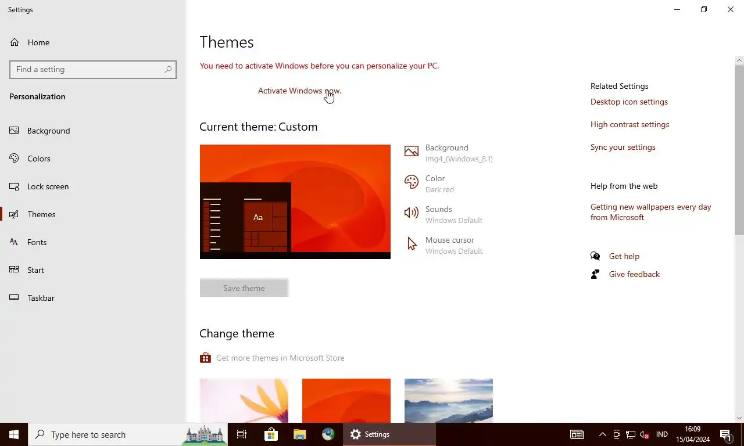Open Sync your settings link

(623, 147)
